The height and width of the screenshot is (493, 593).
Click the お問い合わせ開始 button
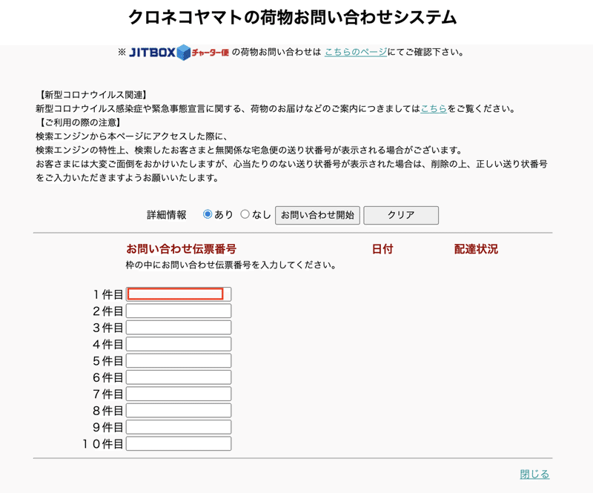[x=317, y=215]
